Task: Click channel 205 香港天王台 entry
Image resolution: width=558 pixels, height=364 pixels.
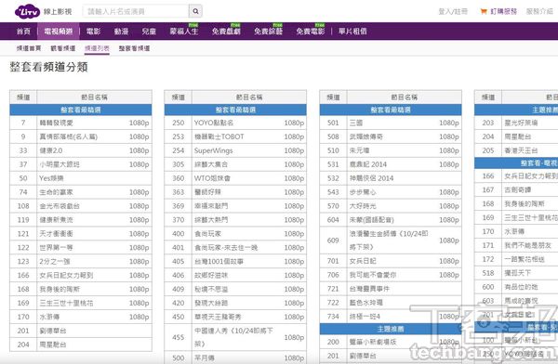Action: pos(516,150)
